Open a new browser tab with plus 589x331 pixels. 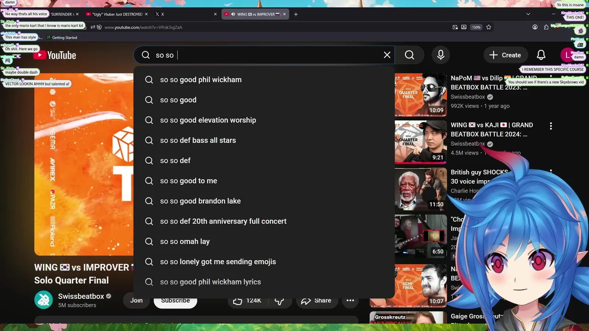[296, 14]
